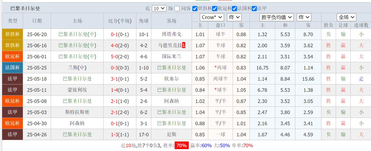Click the 类型 column header

pyautogui.click(x=12, y=21)
